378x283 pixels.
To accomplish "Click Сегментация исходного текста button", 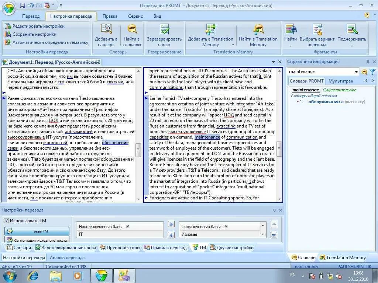I will [37, 240].
